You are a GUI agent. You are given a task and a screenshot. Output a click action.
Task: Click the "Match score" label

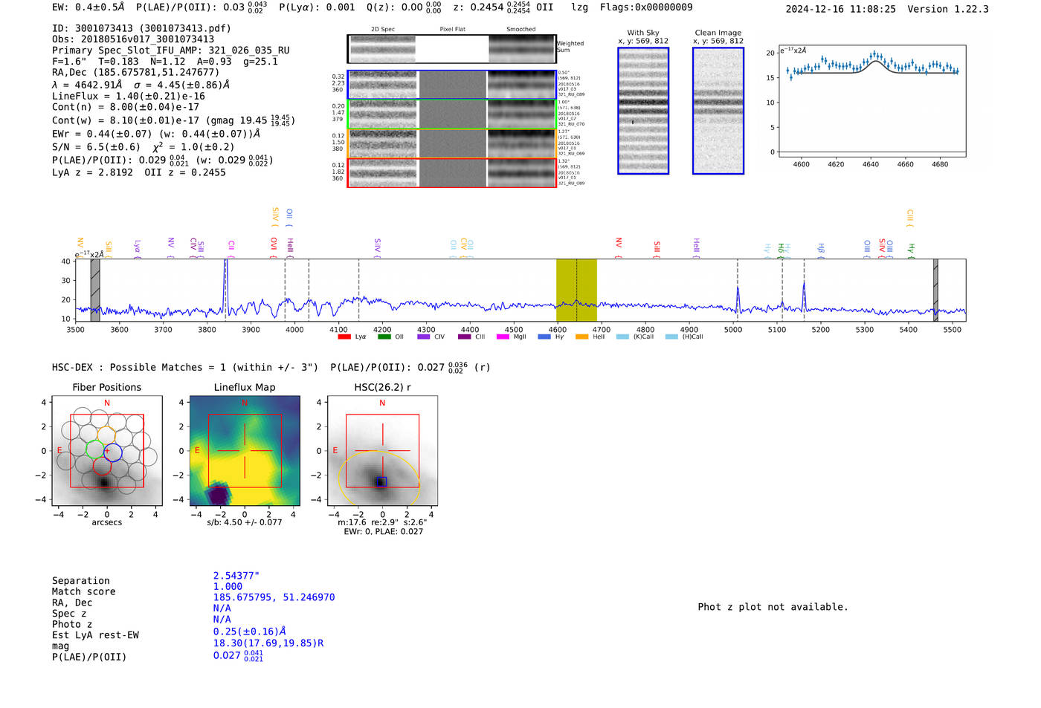tap(84, 592)
